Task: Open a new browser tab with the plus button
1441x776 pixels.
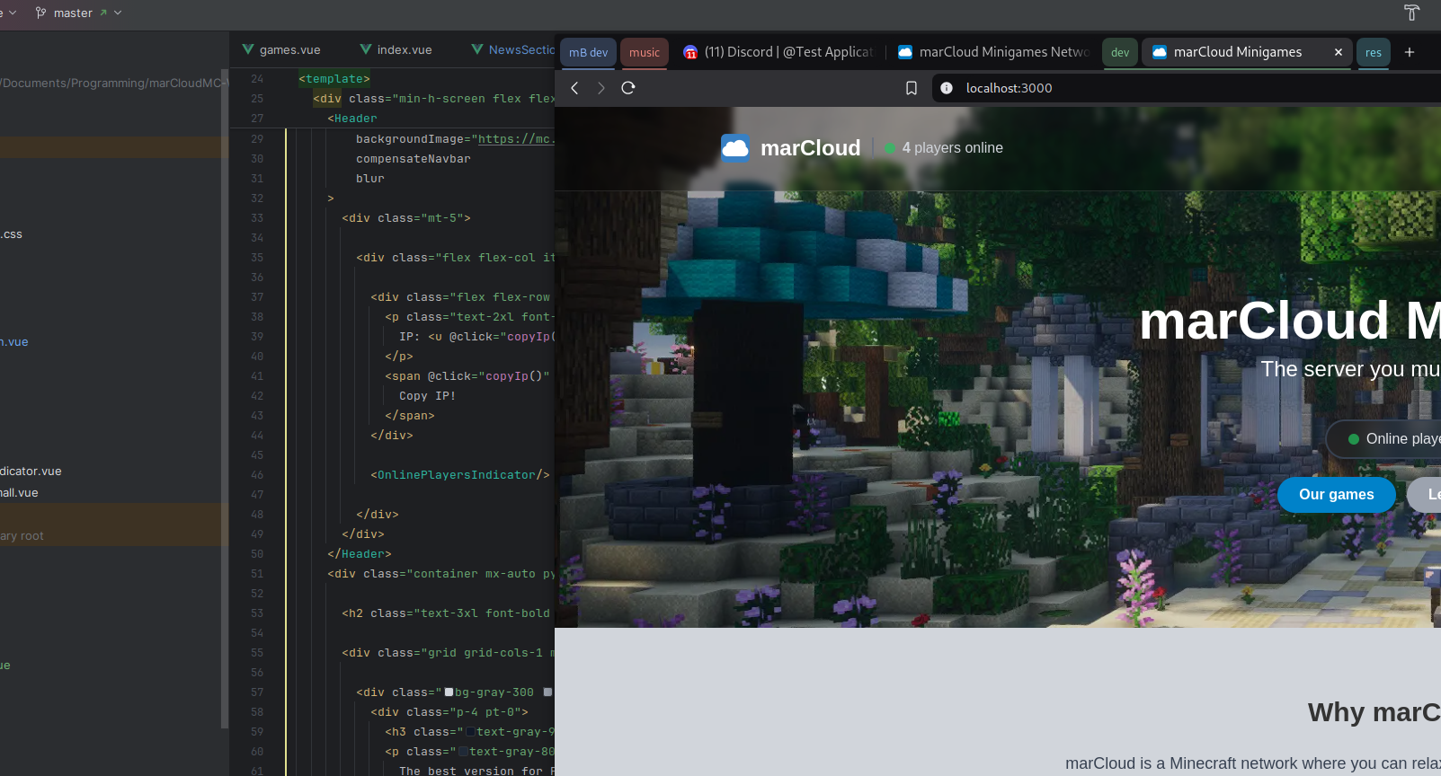Action: [1410, 52]
